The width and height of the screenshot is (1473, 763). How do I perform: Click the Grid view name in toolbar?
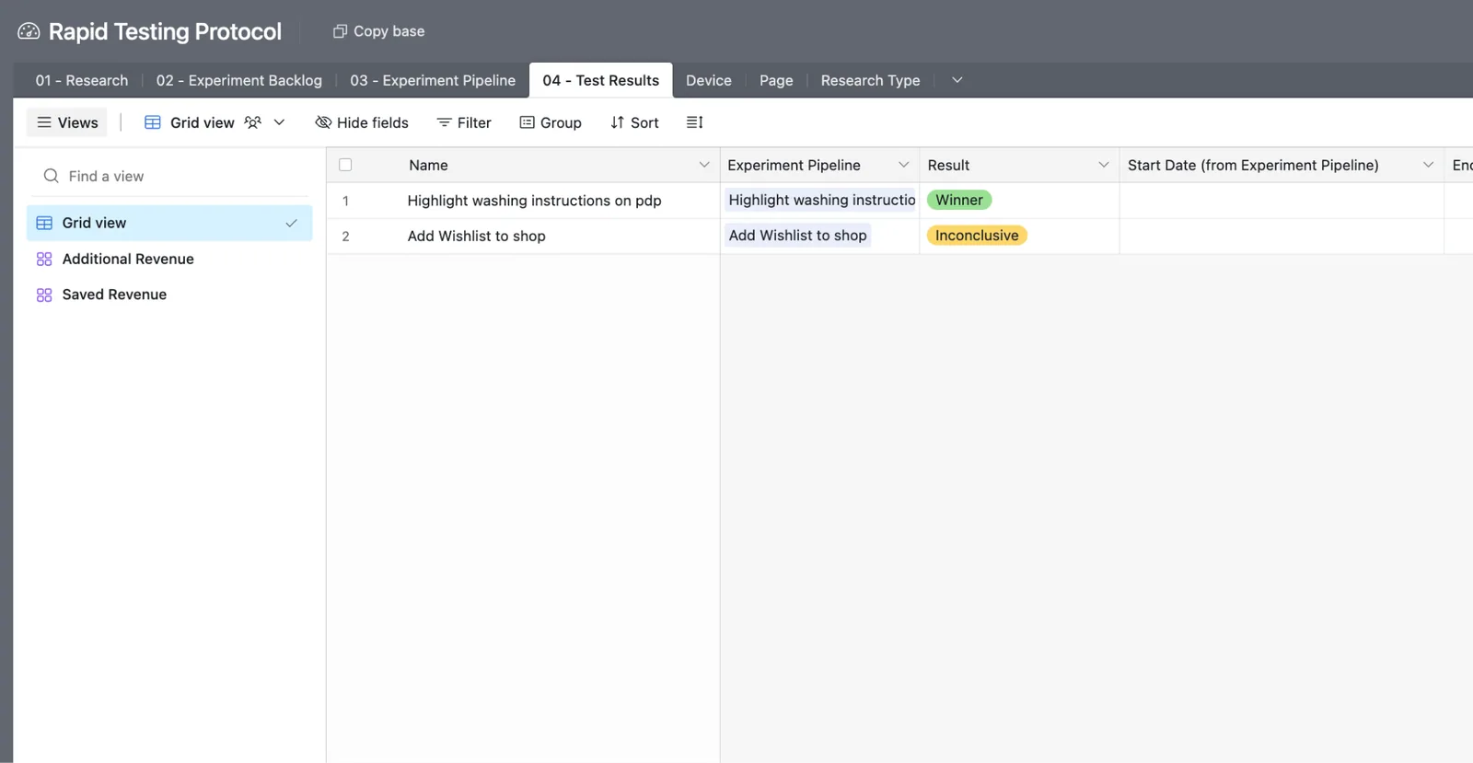pos(203,122)
